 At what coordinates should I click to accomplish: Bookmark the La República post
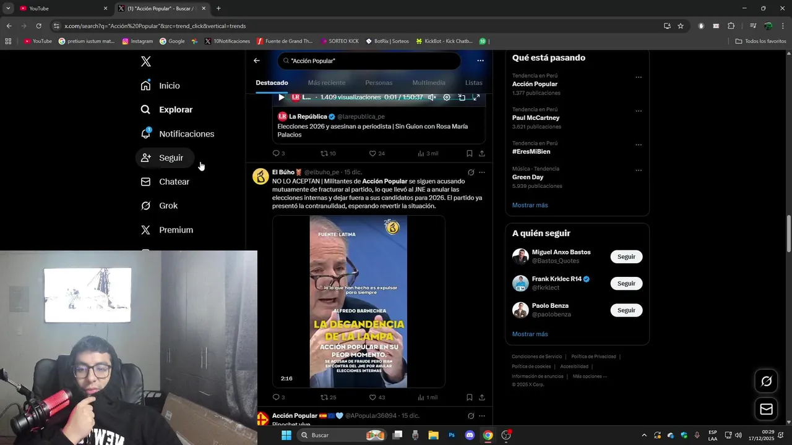coord(470,153)
